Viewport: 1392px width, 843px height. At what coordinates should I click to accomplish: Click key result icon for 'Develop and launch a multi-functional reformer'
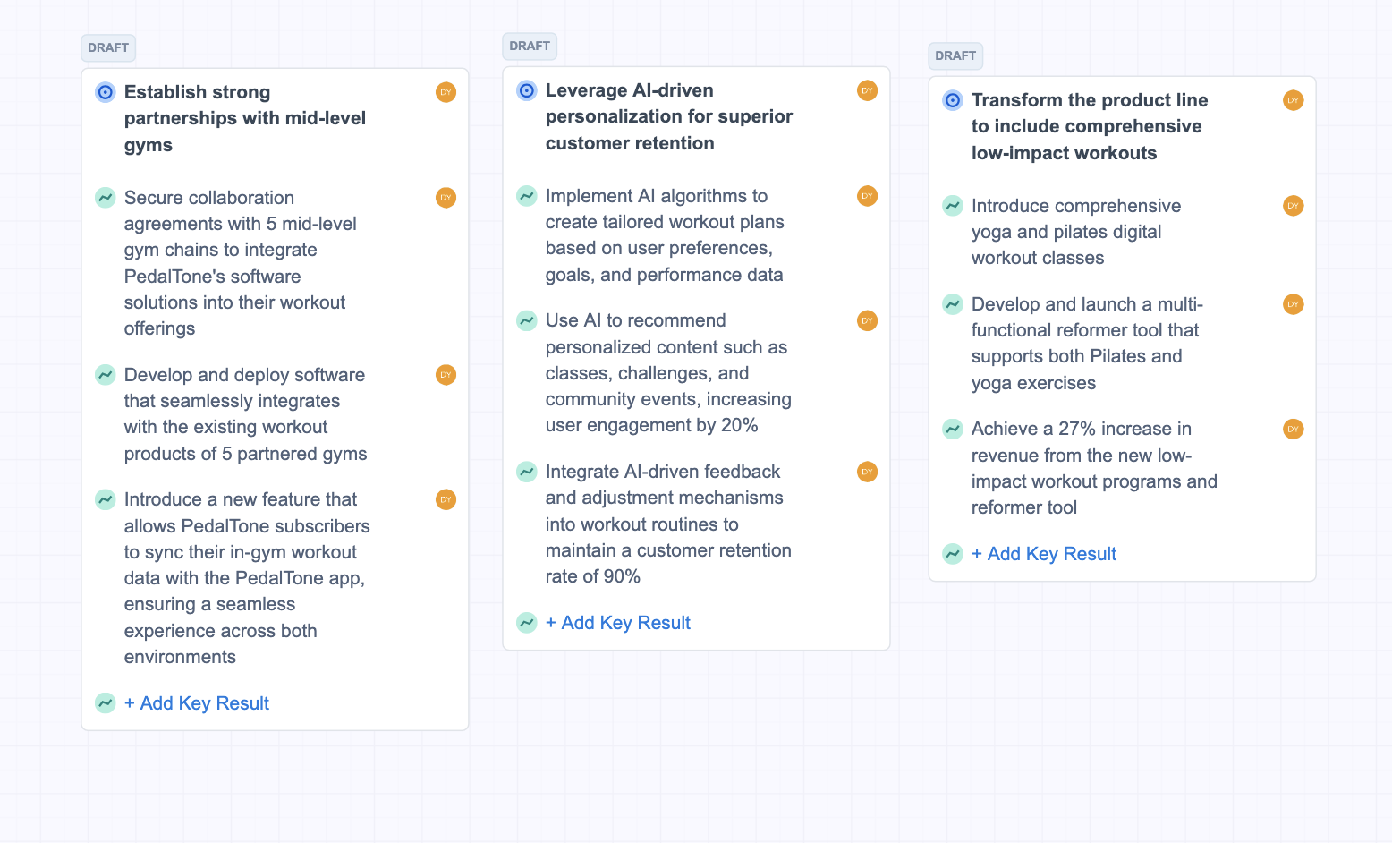tap(953, 304)
